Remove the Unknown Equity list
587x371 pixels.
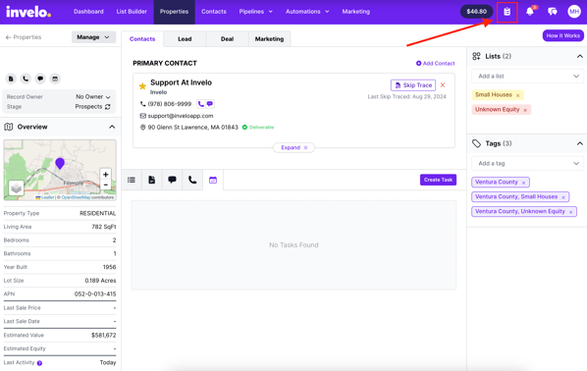(525, 110)
